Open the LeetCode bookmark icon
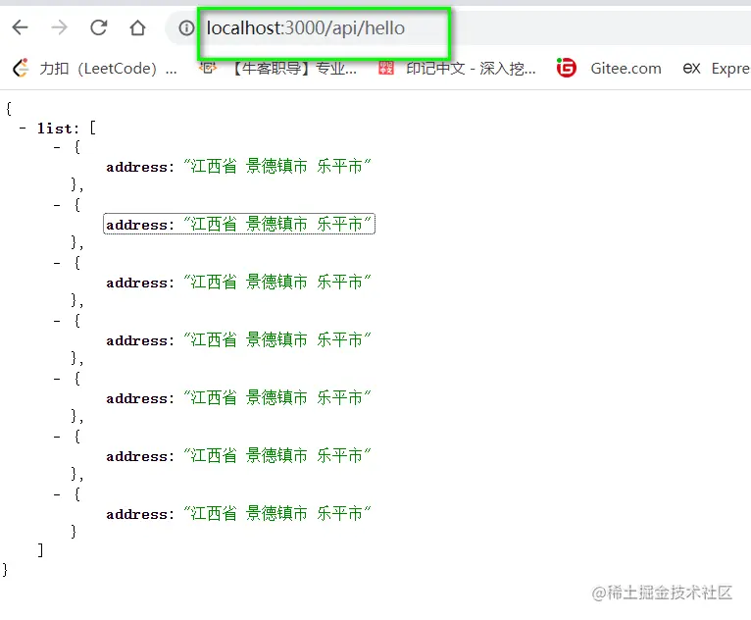 pyautogui.click(x=21, y=68)
